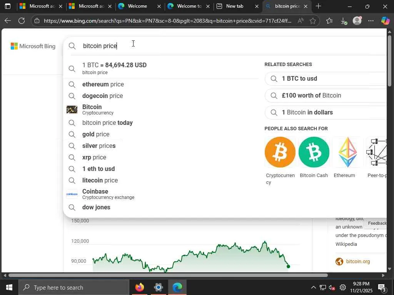Open the clock showing 9:28 PM
This screenshot has width=394, height=295.
(x=361, y=287)
